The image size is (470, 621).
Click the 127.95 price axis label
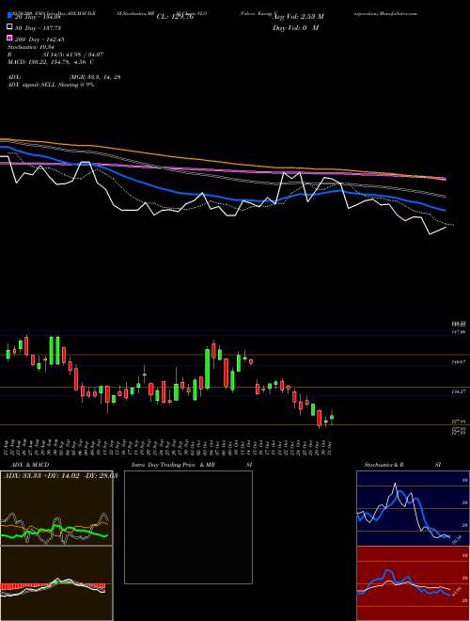tap(458, 422)
